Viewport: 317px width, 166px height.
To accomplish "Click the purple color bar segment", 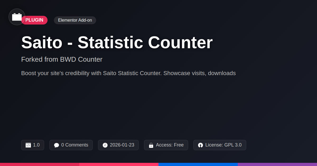I will pyautogui.click(x=277, y=164).
